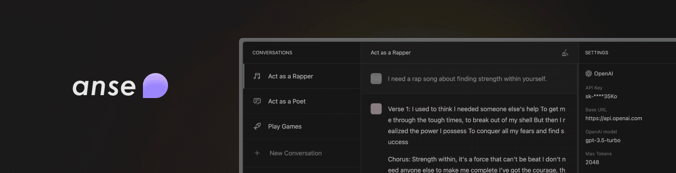Viewport: 676px width, 173px height.
Task: Open the OpenAI model dropdown gpt-3.5-turbo
Action: (603, 140)
